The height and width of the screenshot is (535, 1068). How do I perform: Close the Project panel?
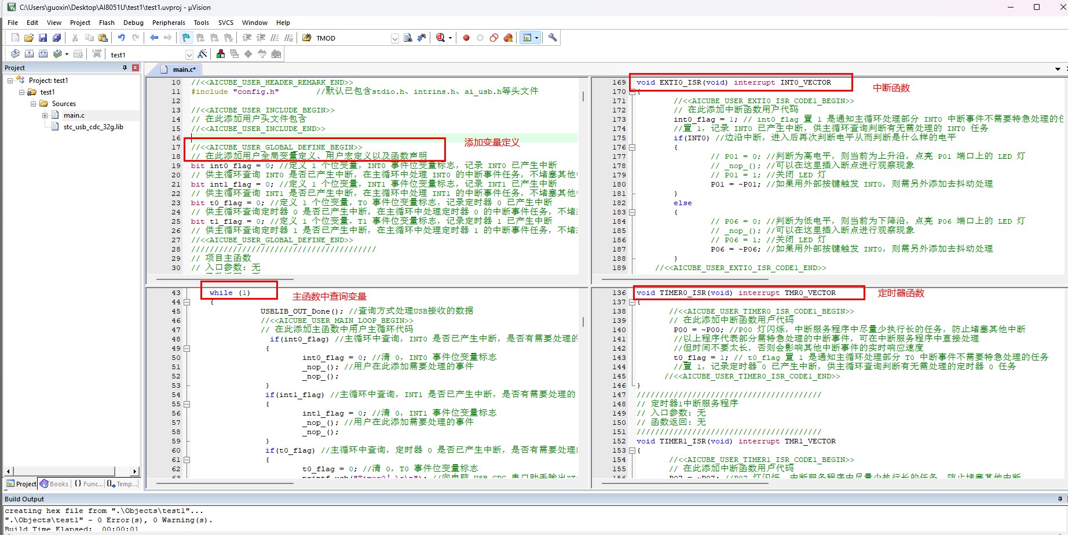point(136,68)
